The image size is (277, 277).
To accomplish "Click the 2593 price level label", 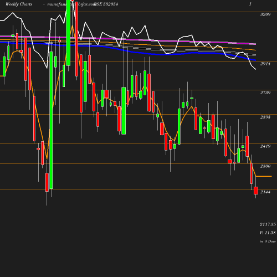I will [265, 117].
